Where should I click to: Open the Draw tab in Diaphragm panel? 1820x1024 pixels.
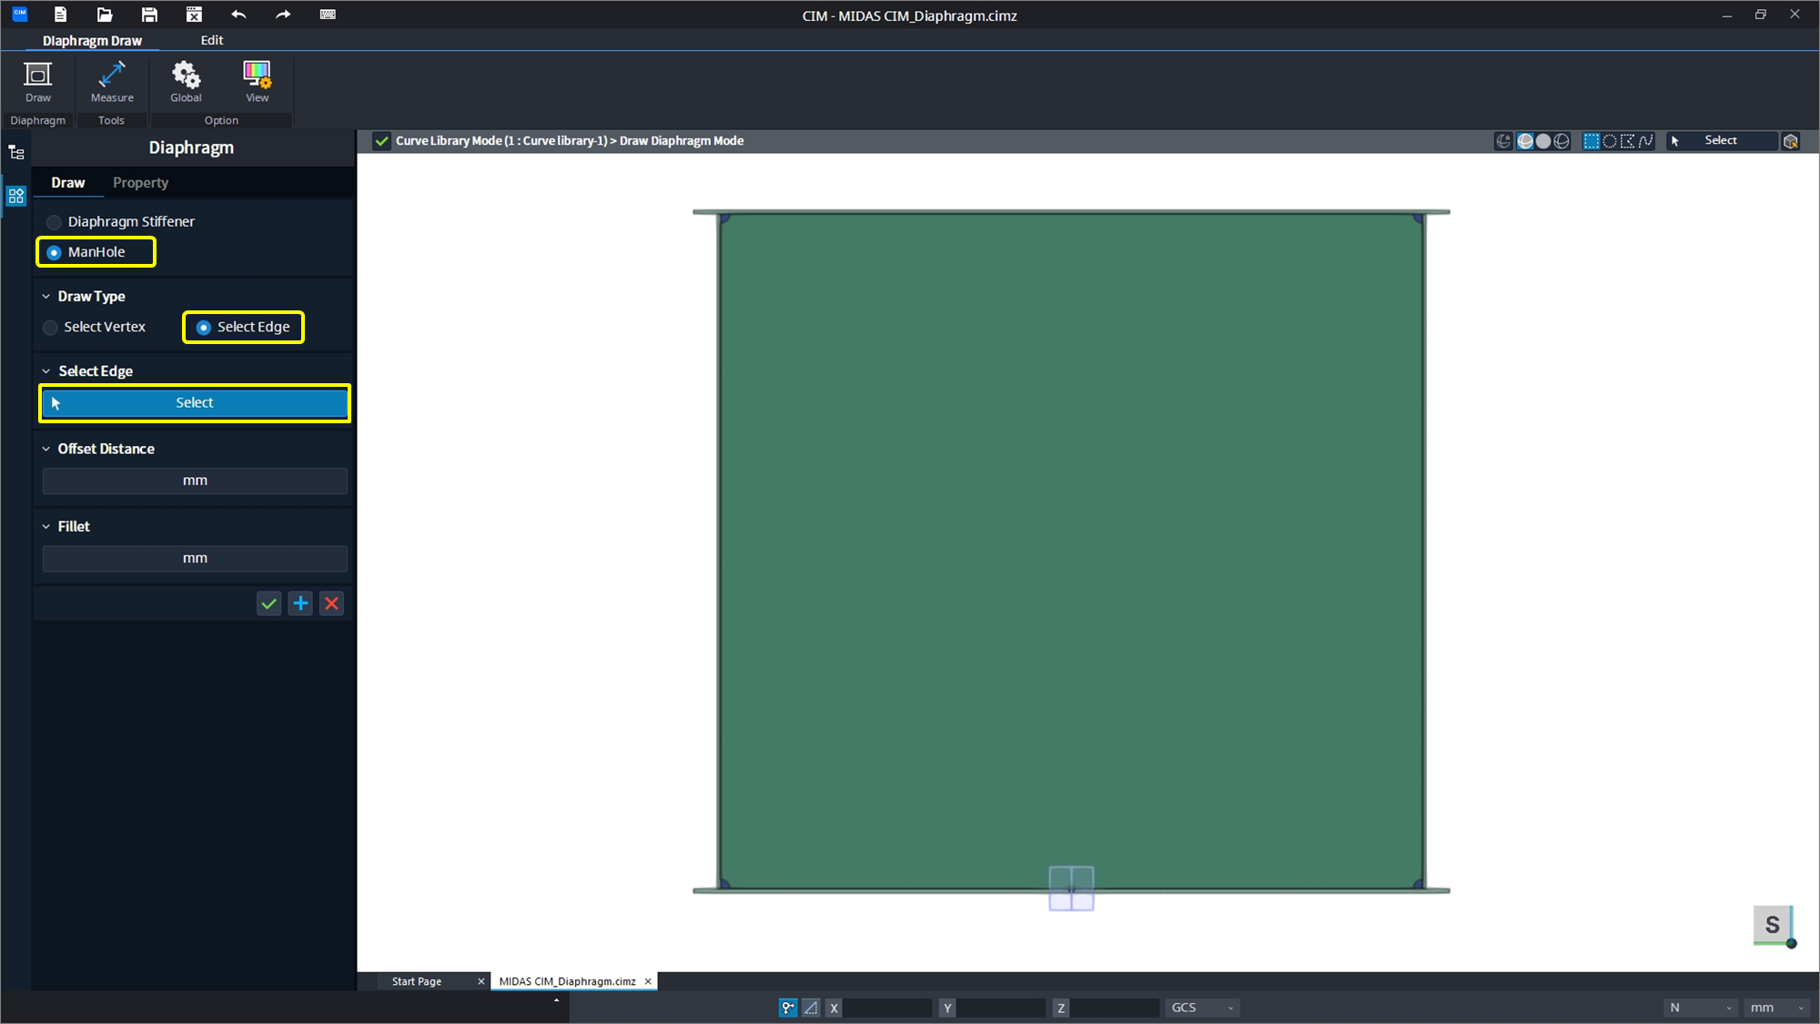68,183
